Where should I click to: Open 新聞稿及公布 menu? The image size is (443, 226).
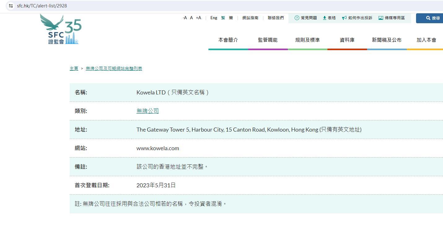(387, 40)
